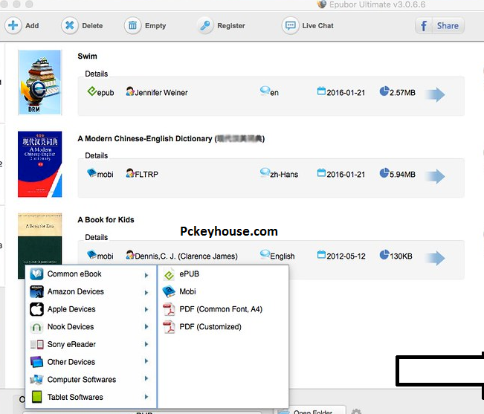The image size is (484, 414).
Task: Click the 2.57MB size entry
Action: pos(398,92)
